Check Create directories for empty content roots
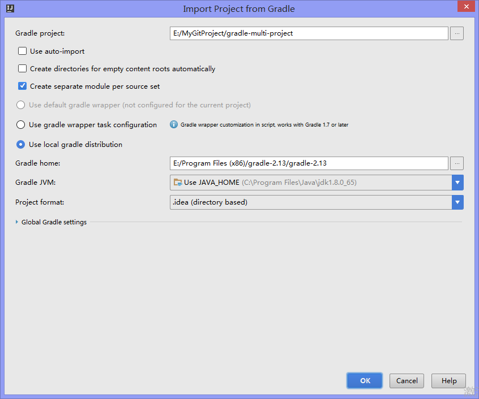Screen dimensions: 479x399 pyautogui.click(x=23, y=68)
